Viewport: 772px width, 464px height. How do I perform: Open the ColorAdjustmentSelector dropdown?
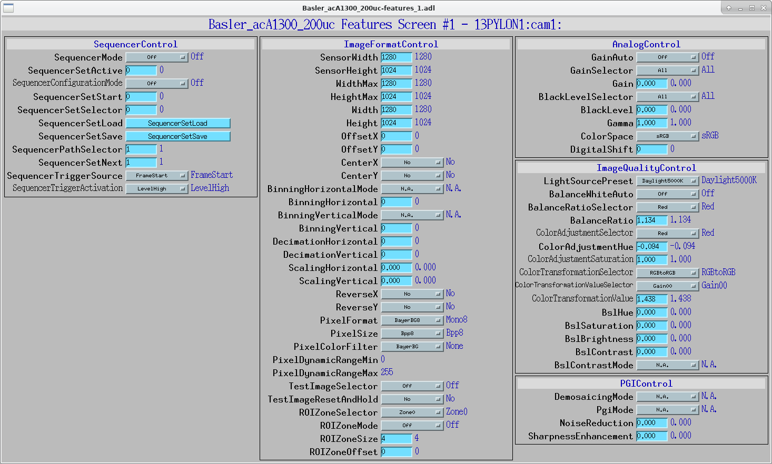click(x=668, y=233)
